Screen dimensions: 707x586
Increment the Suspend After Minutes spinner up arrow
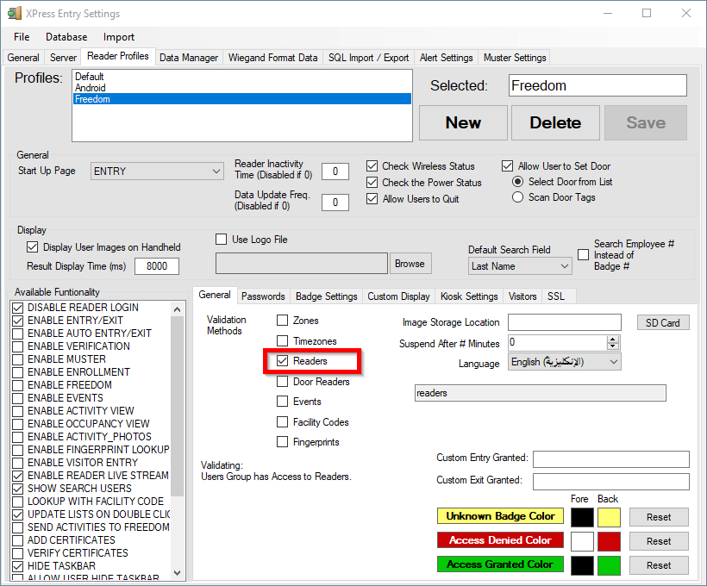click(x=613, y=339)
